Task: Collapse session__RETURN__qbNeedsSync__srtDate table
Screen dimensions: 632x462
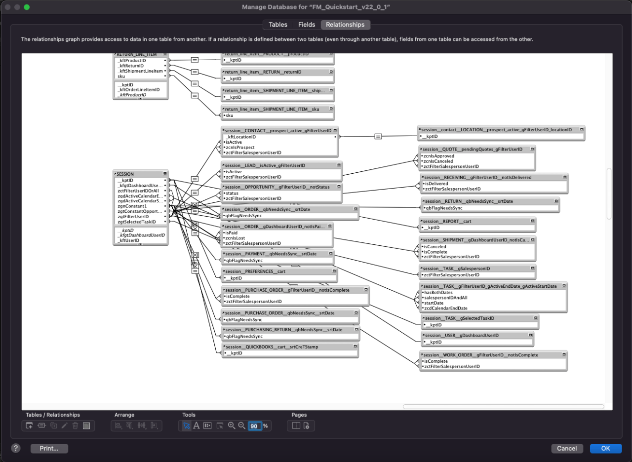Action: [556, 201]
